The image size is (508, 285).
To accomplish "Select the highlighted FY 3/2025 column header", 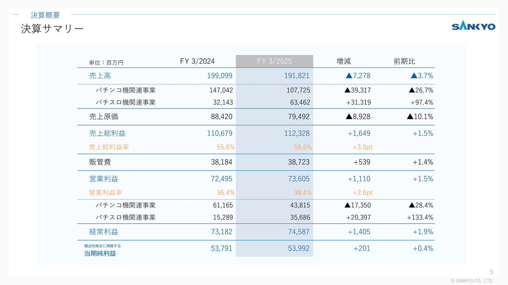I will click(274, 61).
